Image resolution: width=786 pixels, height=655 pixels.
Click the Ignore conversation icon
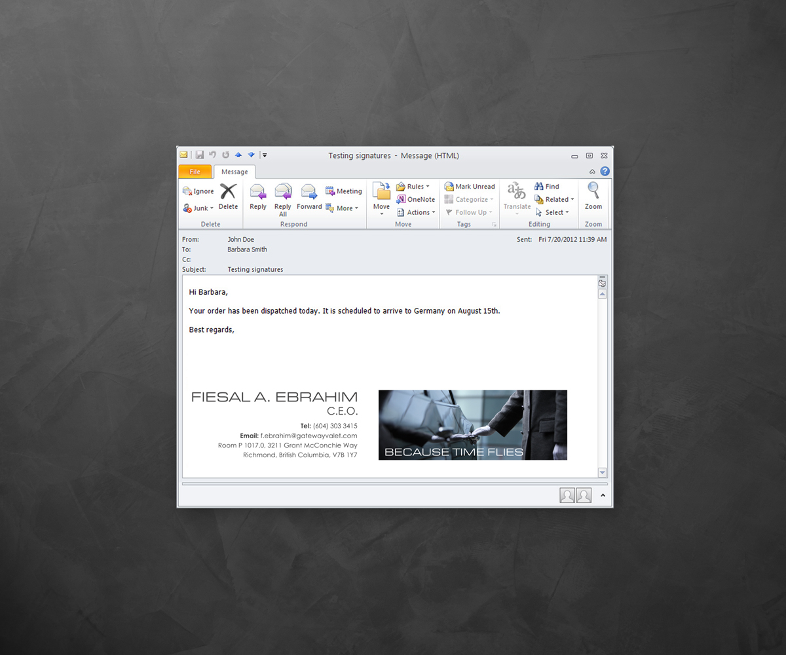[x=188, y=191]
